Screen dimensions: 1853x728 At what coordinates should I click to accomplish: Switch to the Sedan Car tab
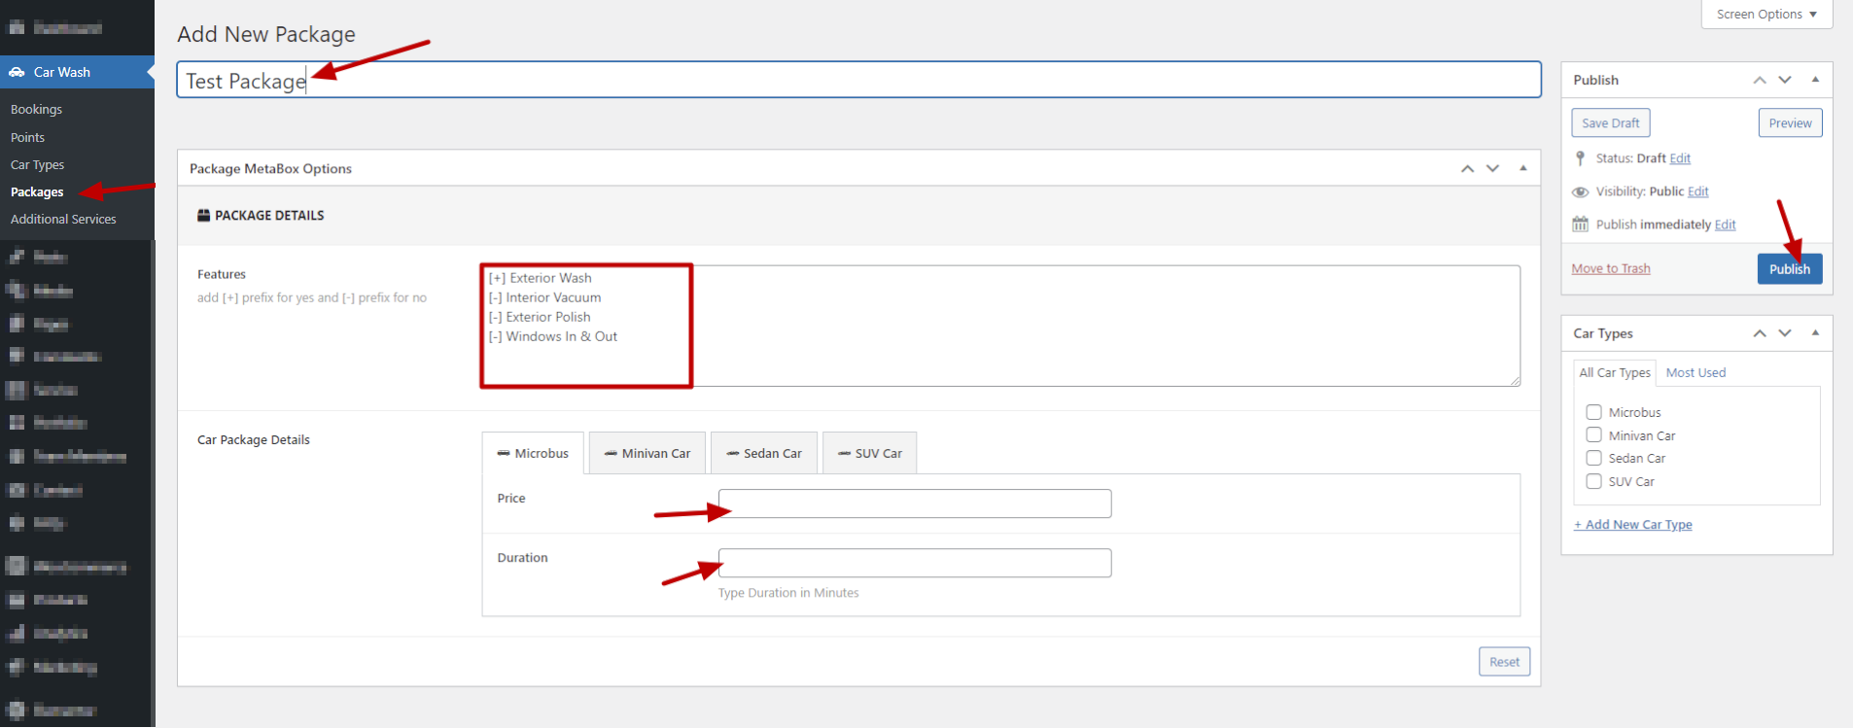tap(765, 453)
